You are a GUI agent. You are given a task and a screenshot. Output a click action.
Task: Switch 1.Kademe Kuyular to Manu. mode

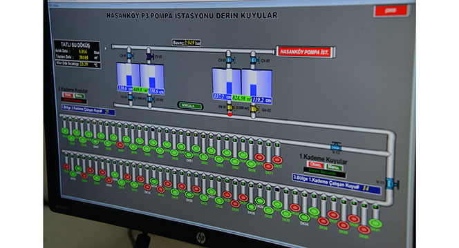(x=334, y=167)
